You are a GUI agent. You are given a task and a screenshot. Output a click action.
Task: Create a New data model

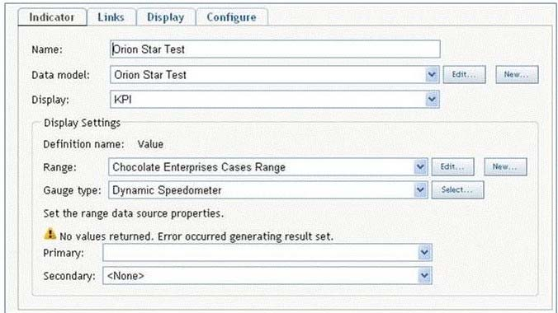[517, 75]
